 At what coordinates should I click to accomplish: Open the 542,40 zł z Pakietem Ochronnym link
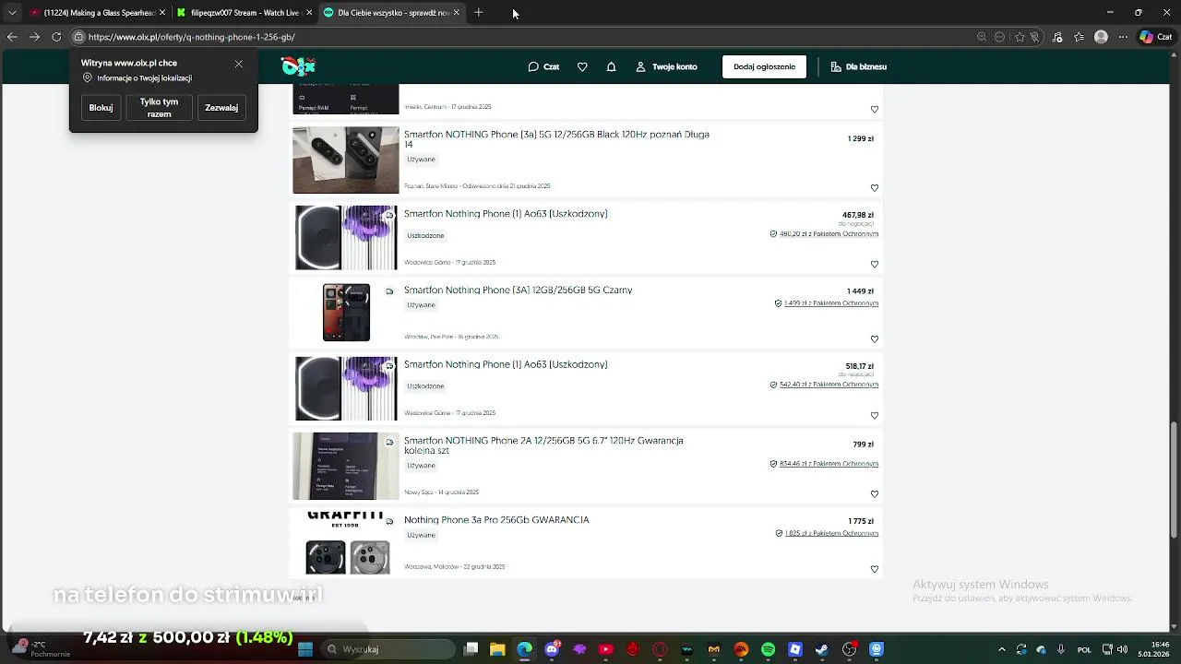(829, 385)
